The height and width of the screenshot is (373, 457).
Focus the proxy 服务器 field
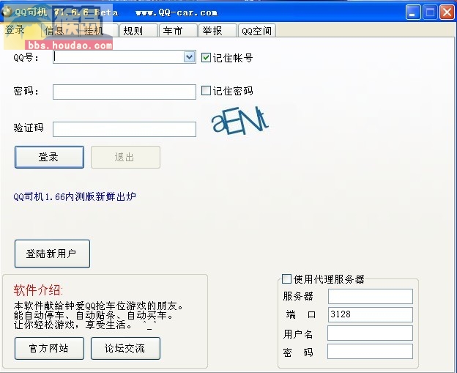pos(370,296)
